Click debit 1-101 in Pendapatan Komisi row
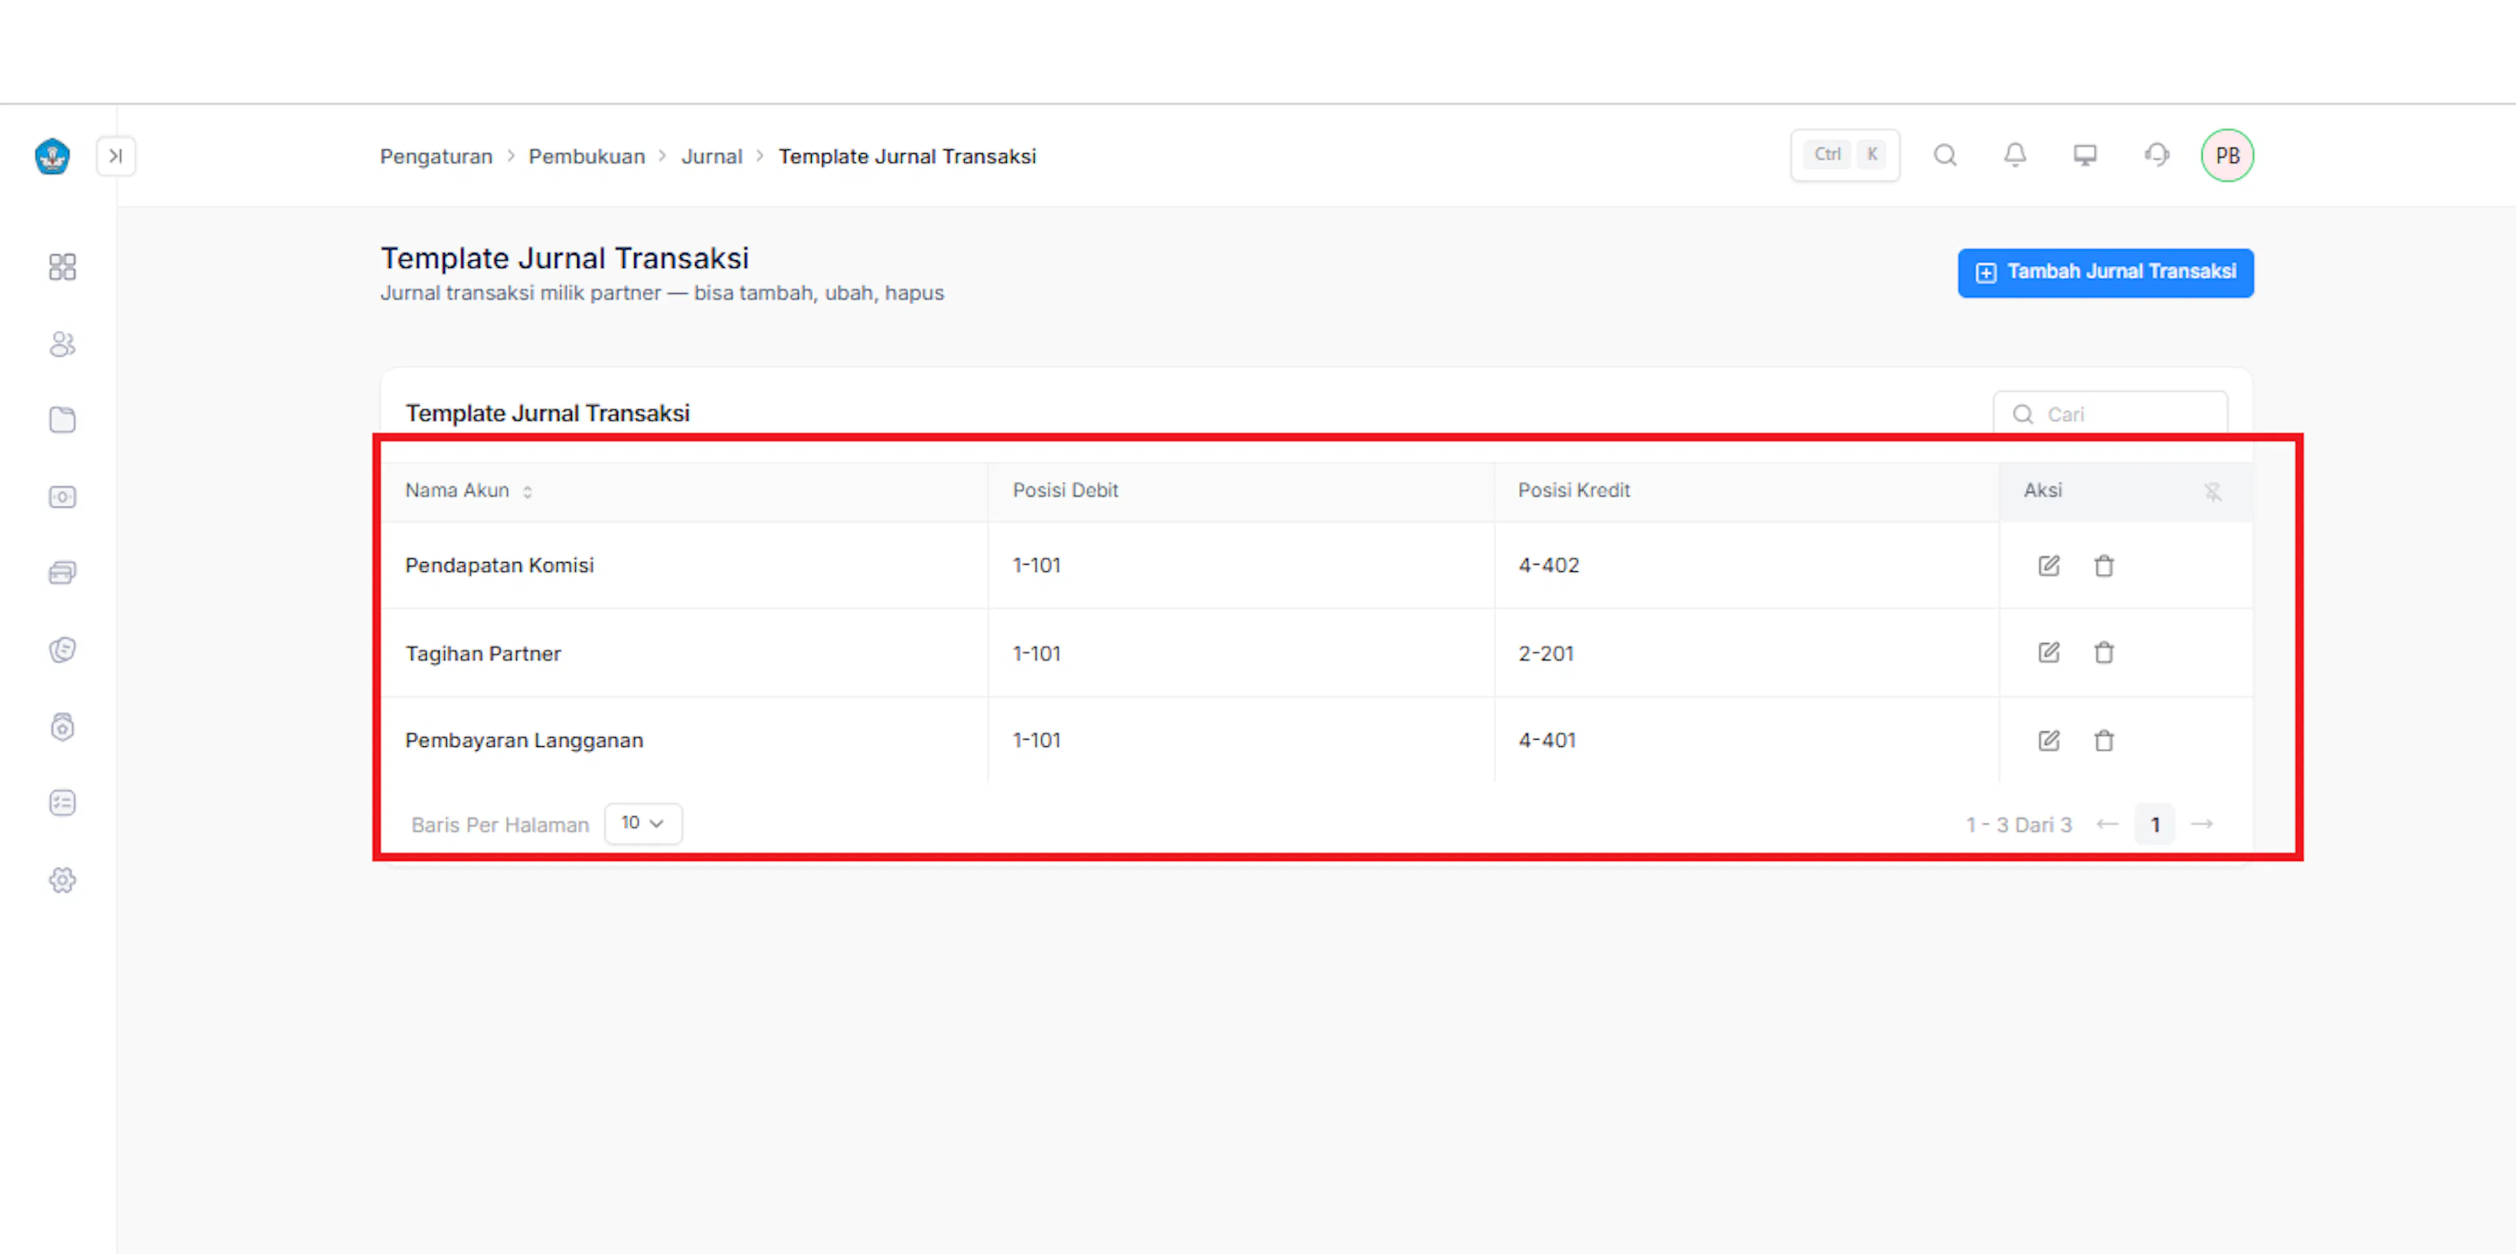2516x1254 pixels. click(1037, 565)
